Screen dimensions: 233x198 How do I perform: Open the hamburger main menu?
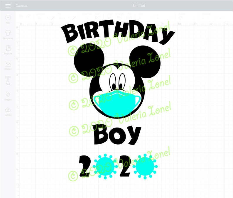[x=8, y=6]
